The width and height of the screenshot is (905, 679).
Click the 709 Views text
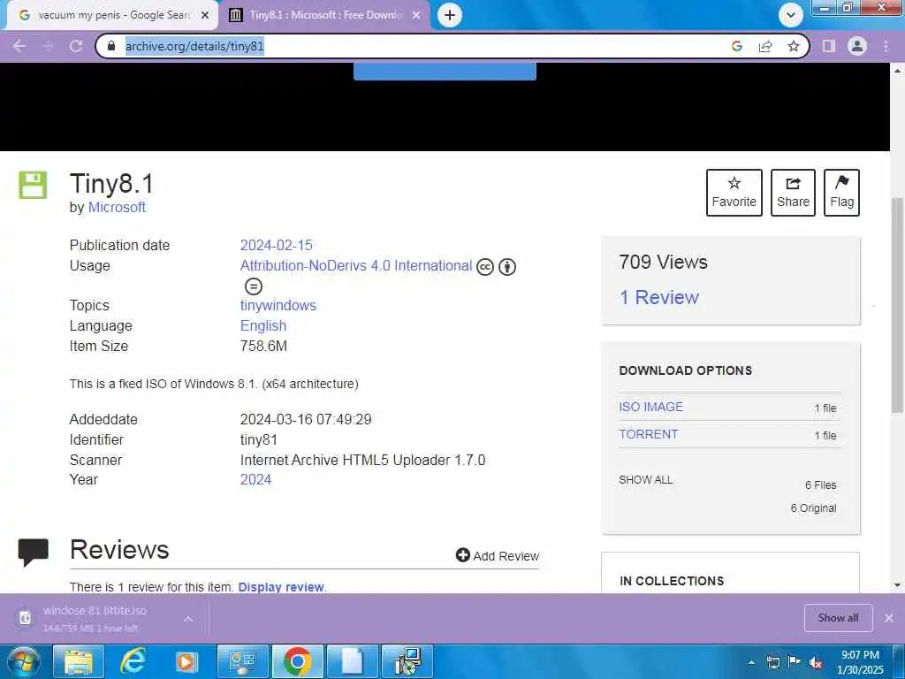(663, 262)
